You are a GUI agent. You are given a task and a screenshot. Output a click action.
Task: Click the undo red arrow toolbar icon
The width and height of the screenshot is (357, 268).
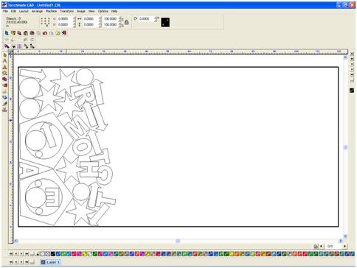45,33
